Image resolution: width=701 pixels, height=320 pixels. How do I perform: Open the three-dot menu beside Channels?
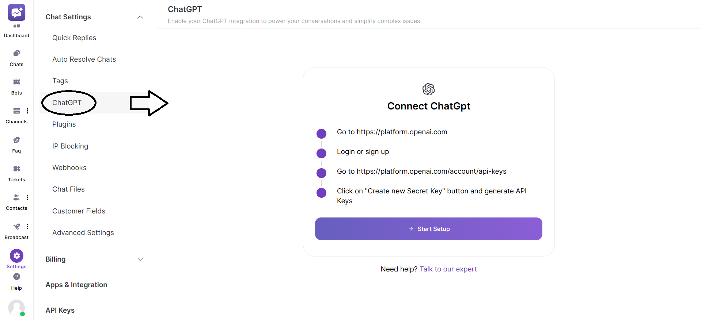pyautogui.click(x=27, y=111)
